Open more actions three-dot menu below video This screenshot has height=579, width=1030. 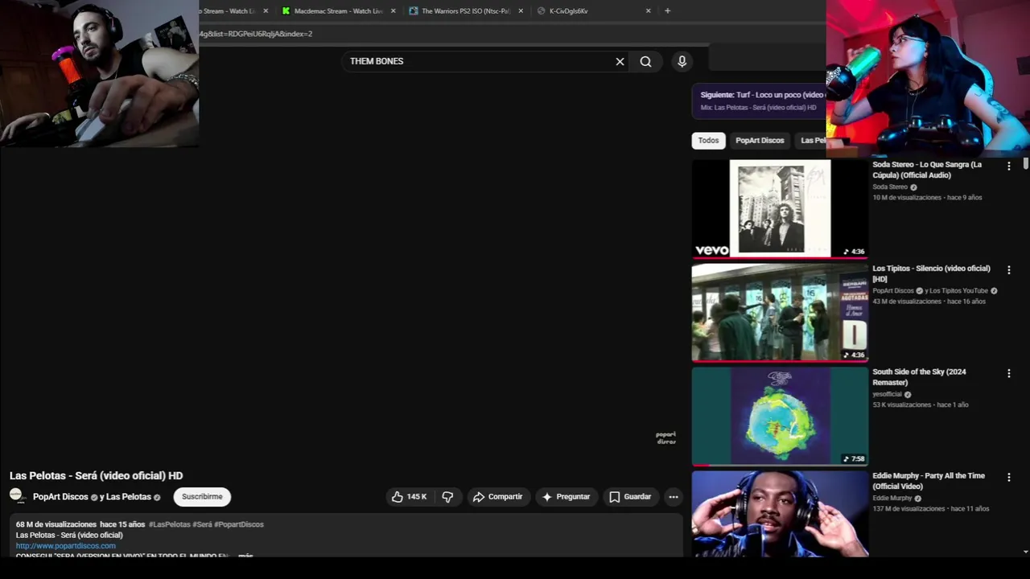coord(674,497)
